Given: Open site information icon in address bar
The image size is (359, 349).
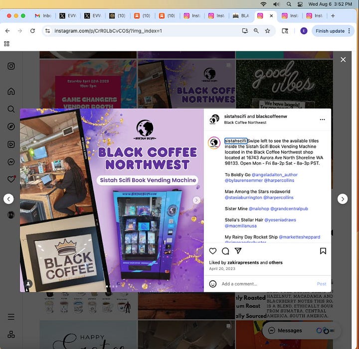Looking at the screenshot, I should pyautogui.click(x=48, y=31).
